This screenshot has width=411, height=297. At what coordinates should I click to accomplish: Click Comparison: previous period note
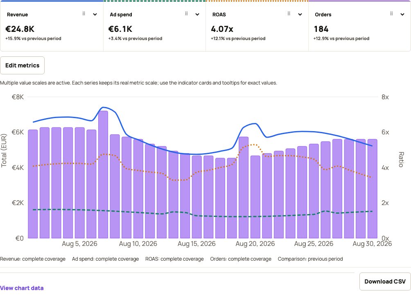[310, 259]
